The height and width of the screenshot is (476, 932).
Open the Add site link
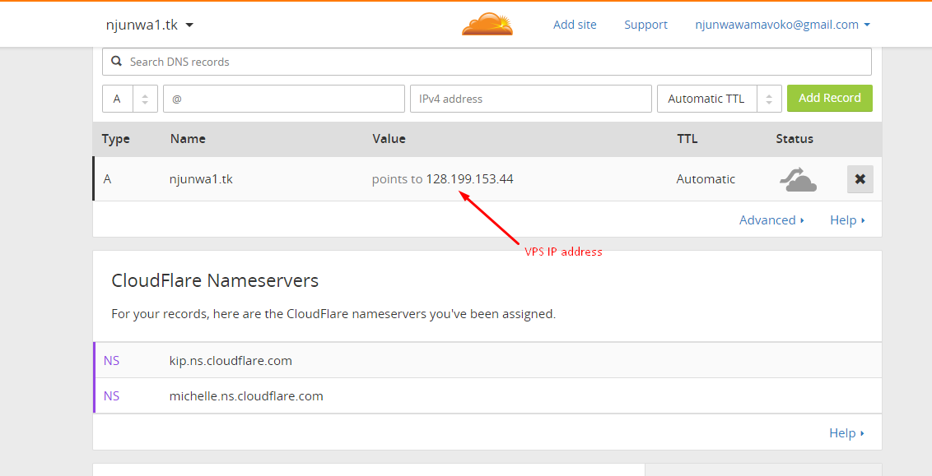pyautogui.click(x=575, y=25)
